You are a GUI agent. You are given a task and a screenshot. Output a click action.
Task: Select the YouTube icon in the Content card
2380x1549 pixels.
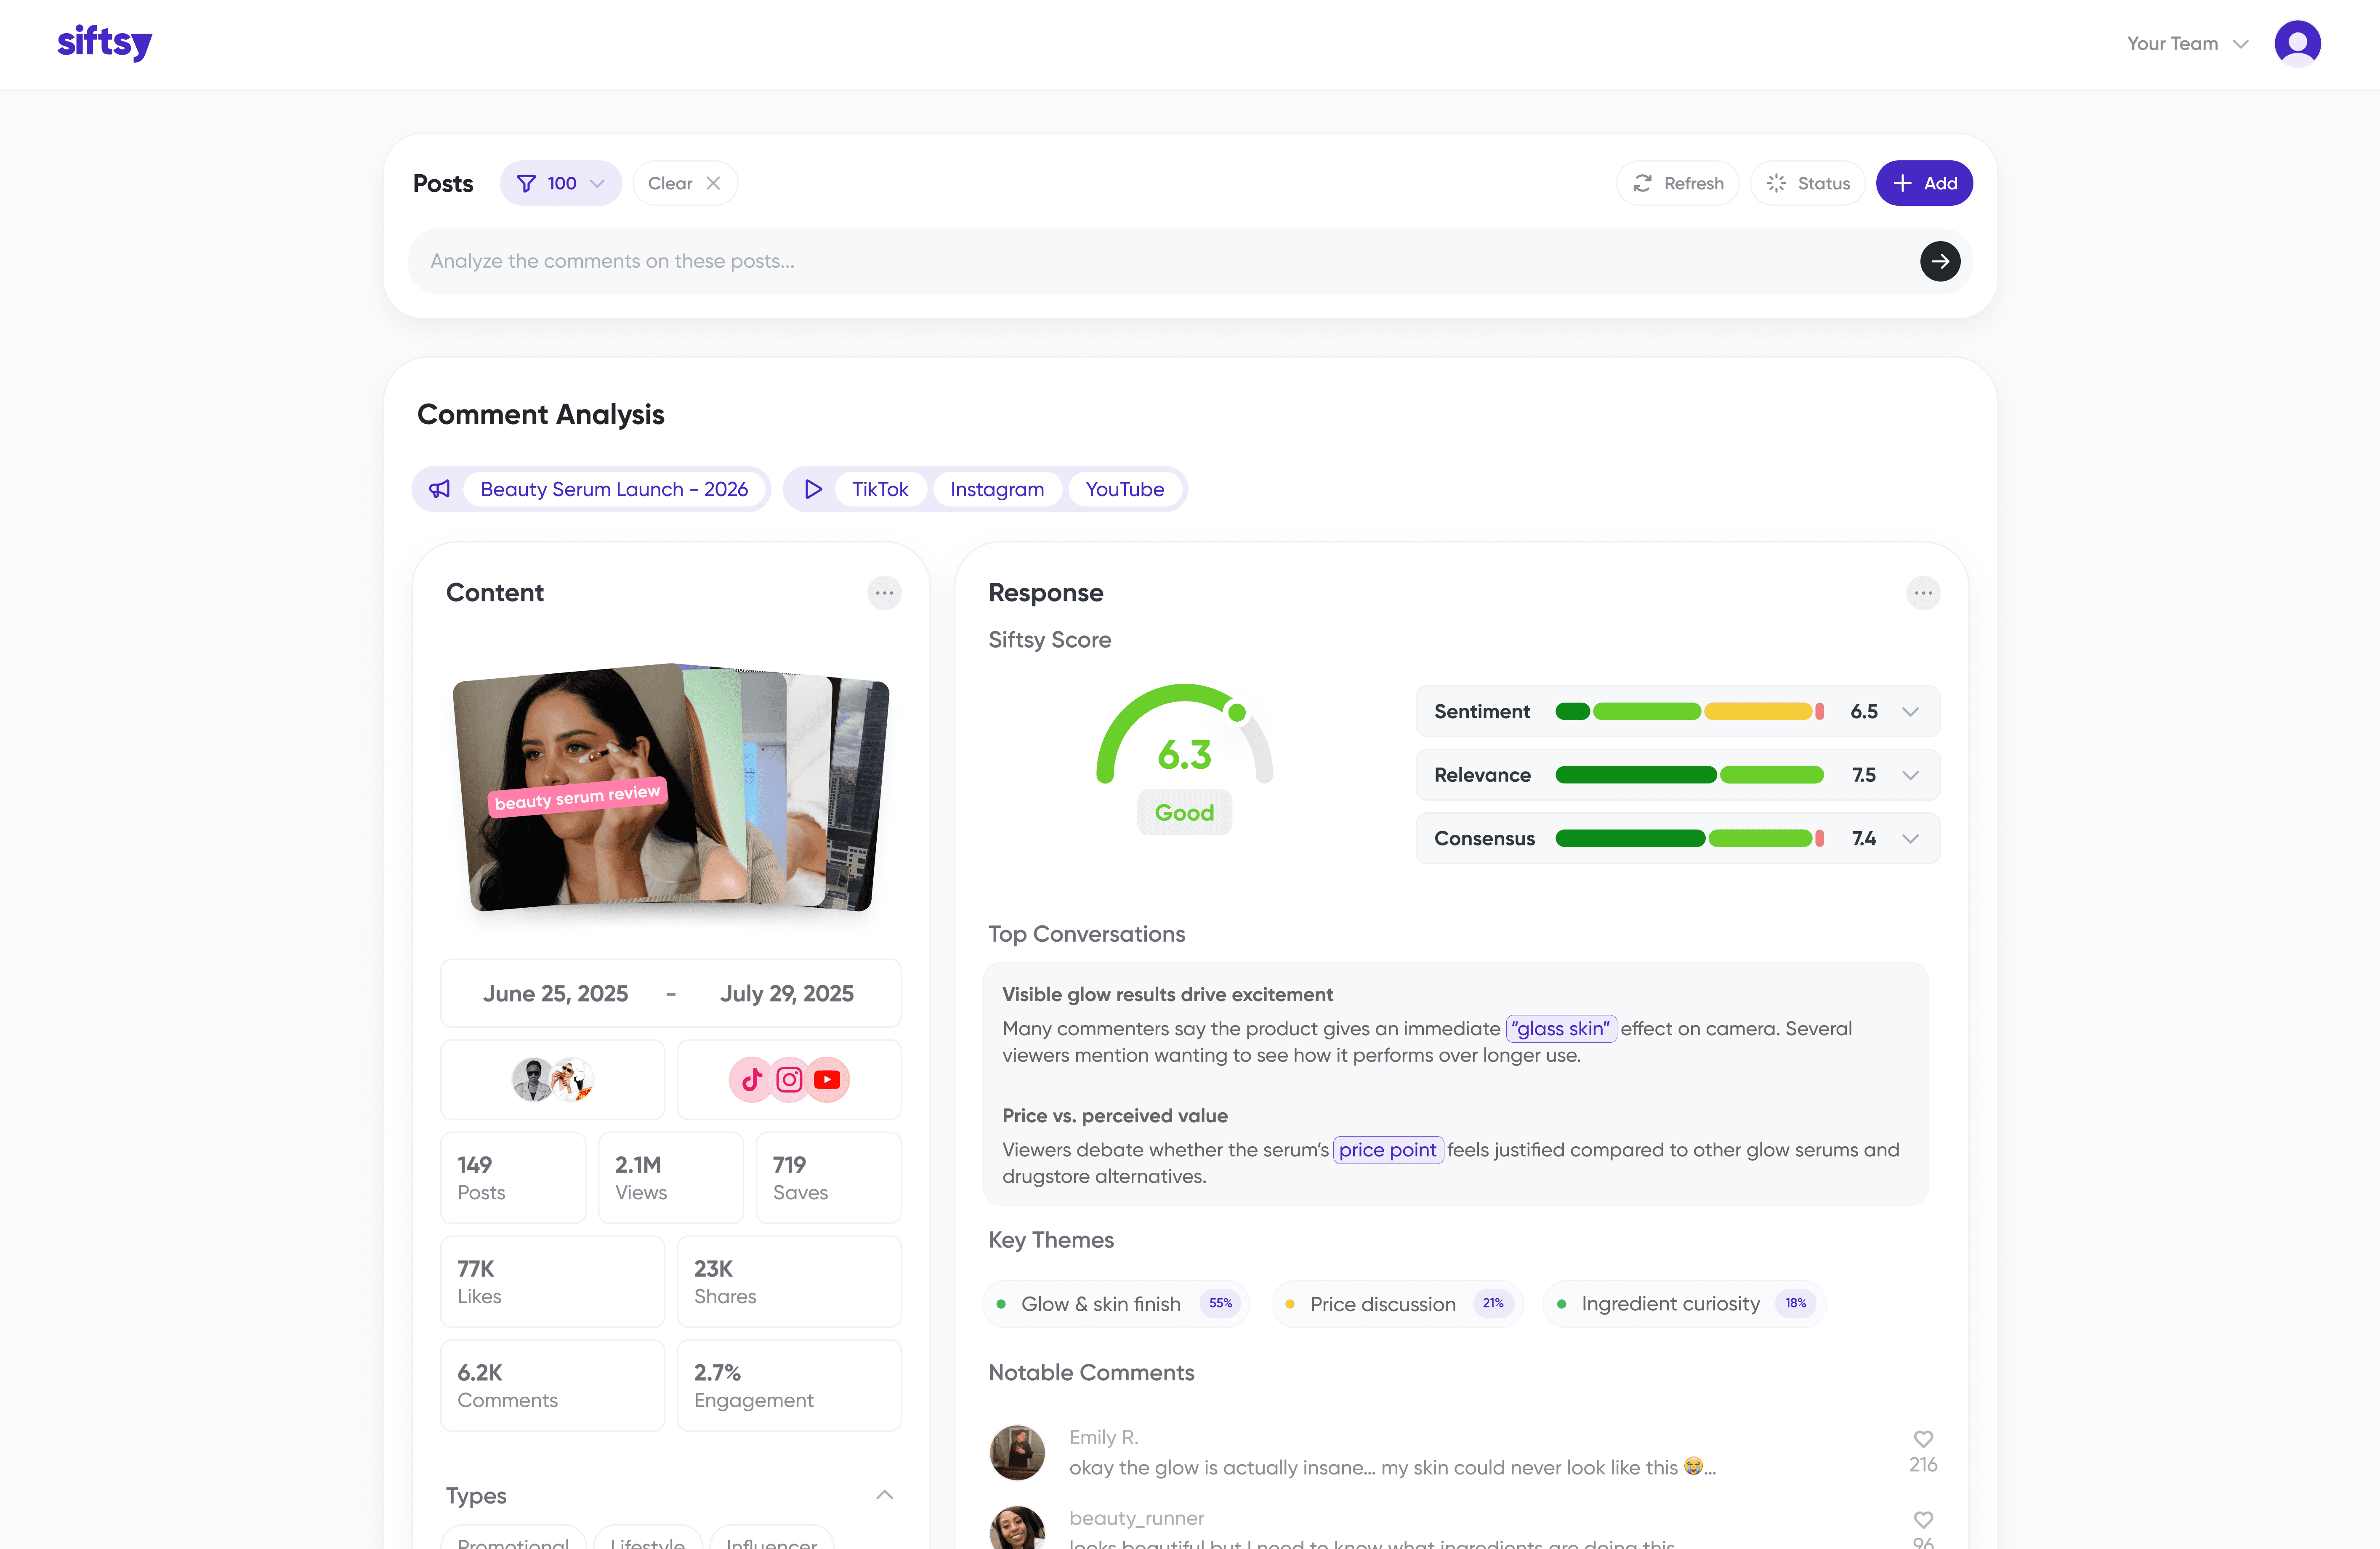(x=826, y=1079)
